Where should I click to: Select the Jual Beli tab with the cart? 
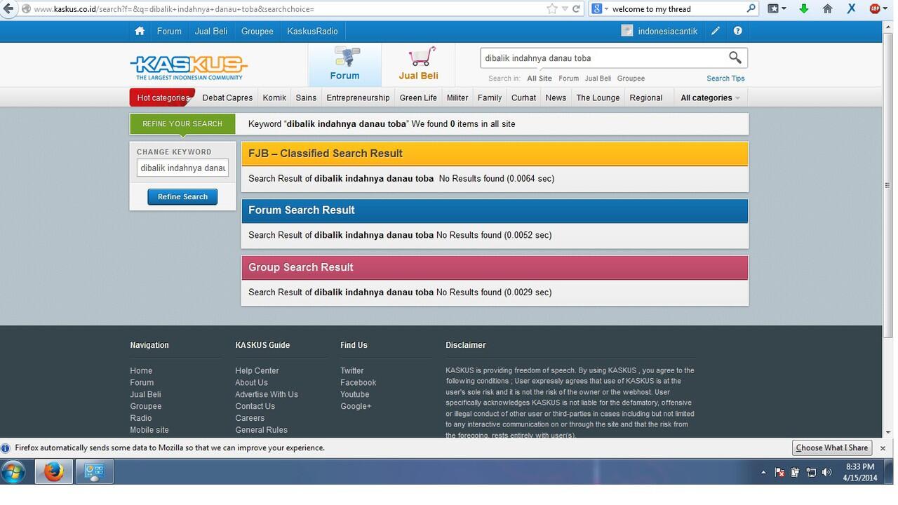coord(418,65)
